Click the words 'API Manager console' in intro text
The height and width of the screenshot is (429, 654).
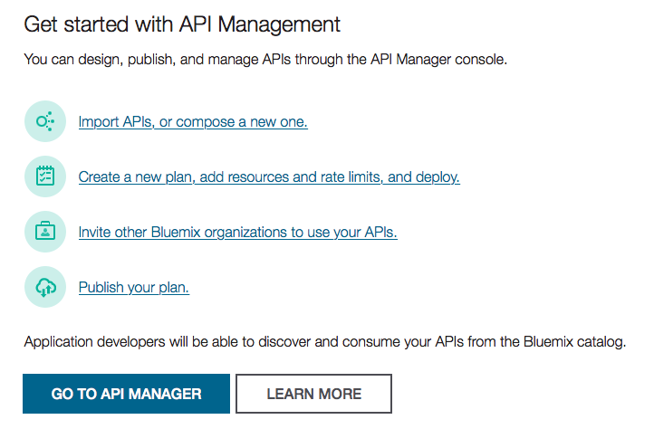point(438,62)
